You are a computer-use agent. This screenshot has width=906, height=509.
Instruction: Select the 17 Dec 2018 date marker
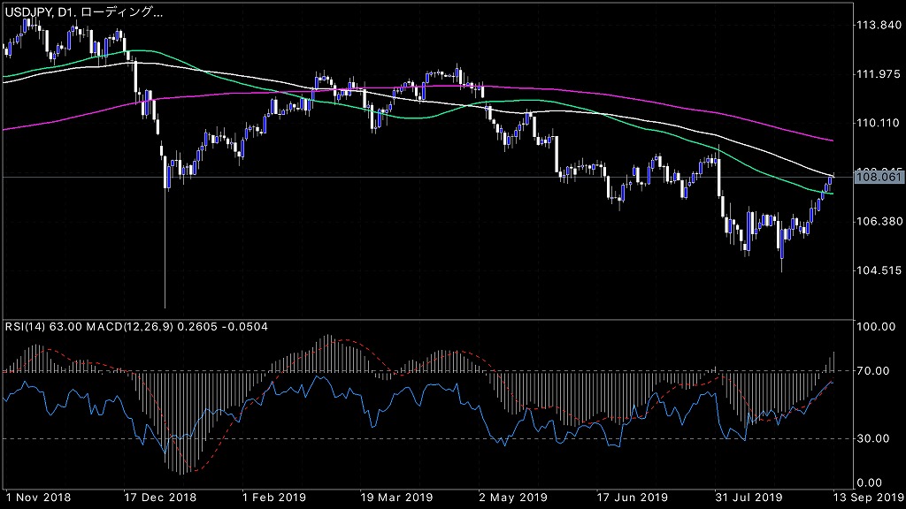click(x=158, y=498)
